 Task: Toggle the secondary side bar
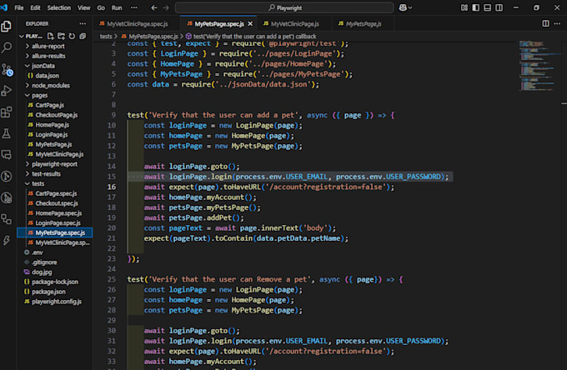click(499, 7)
